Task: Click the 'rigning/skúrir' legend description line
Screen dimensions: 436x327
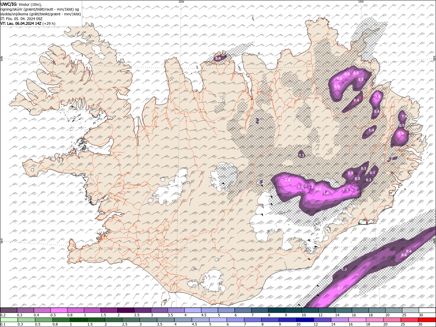Action: coord(40,9)
